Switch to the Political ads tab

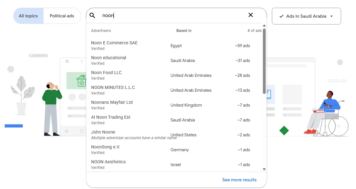point(62,16)
